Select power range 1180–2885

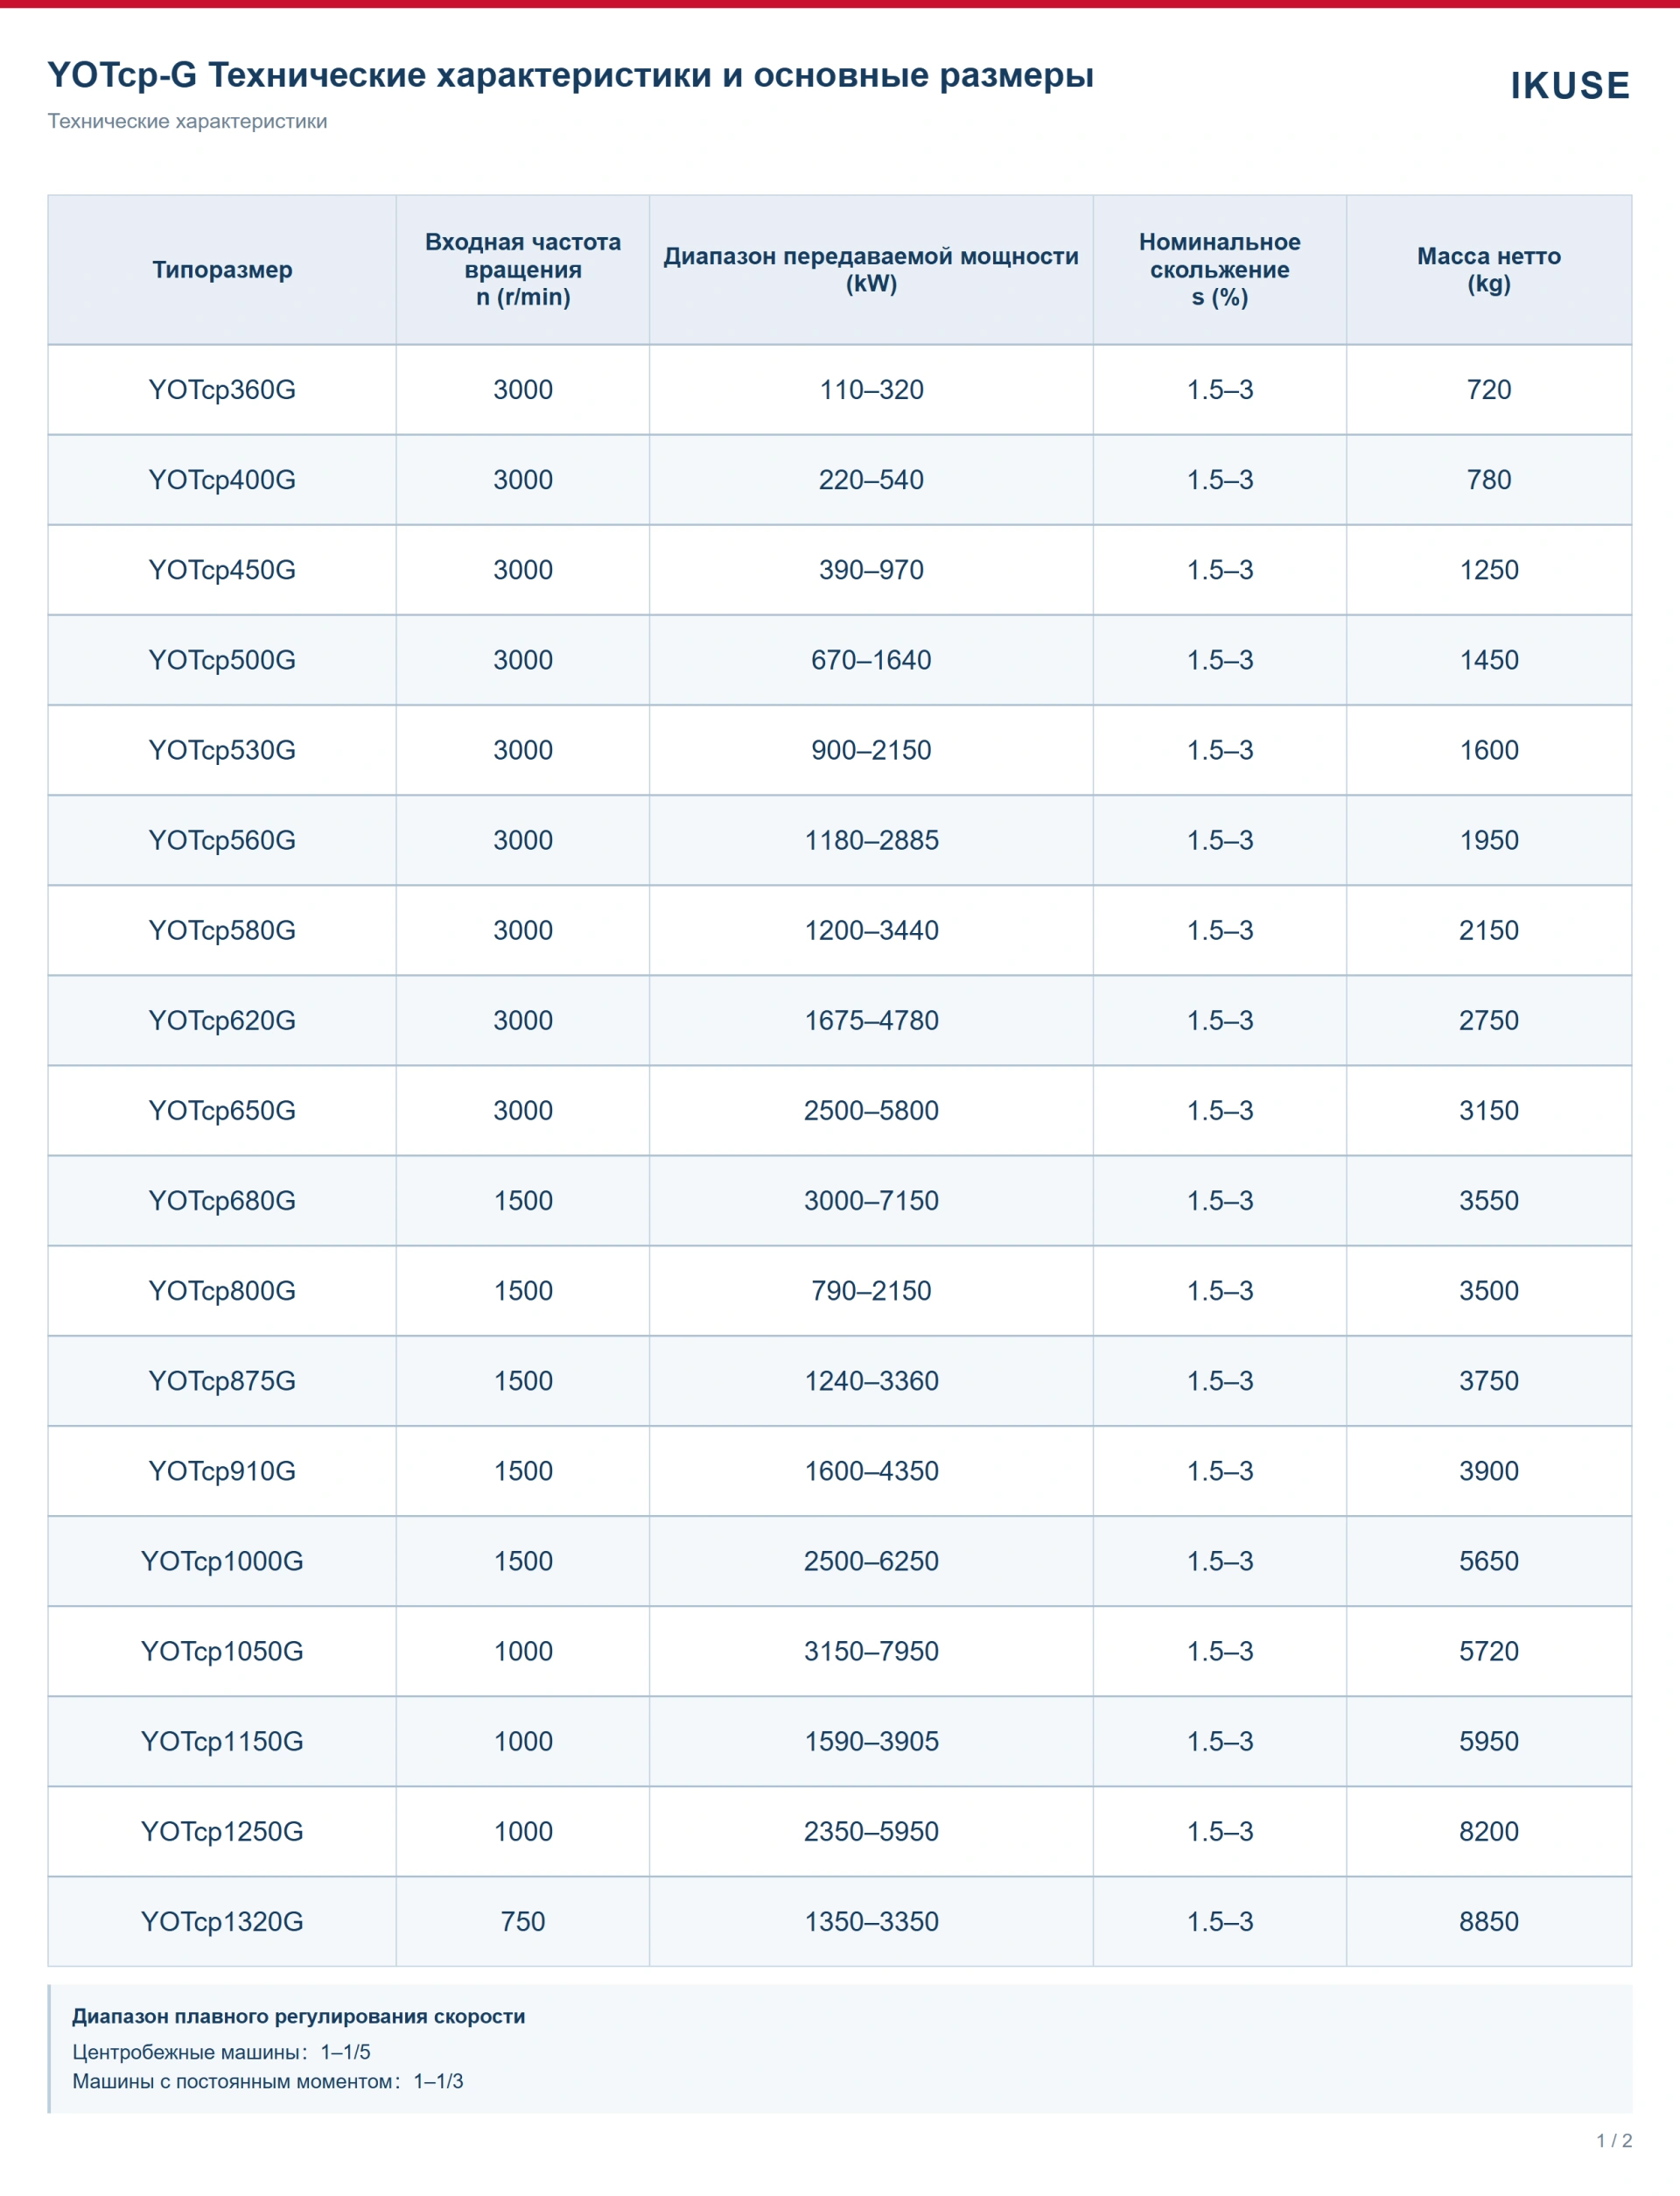[871, 840]
